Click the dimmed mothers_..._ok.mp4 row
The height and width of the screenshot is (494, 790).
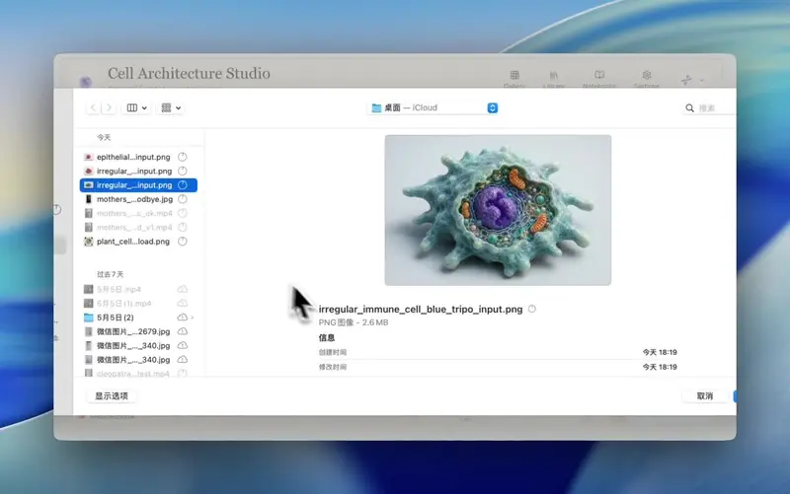[x=138, y=213]
